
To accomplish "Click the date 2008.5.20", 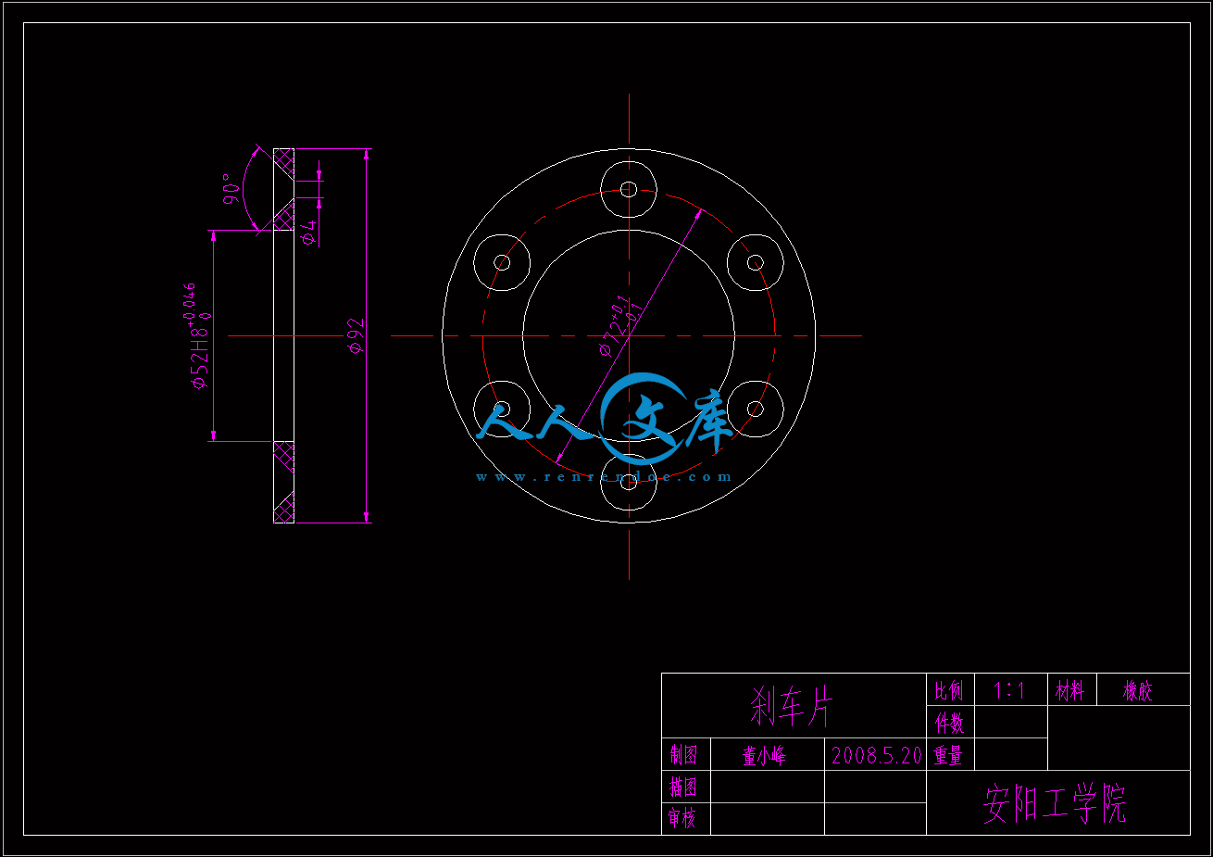I will coord(877,755).
